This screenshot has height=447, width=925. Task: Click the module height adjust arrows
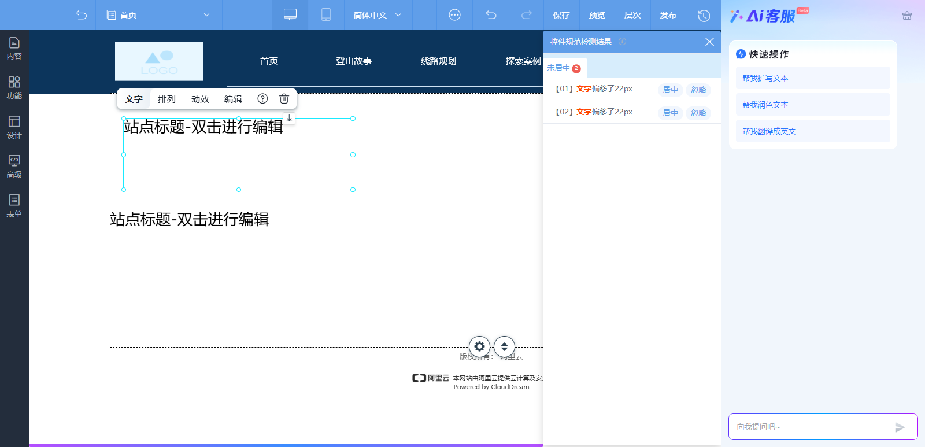tap(504, 346)
